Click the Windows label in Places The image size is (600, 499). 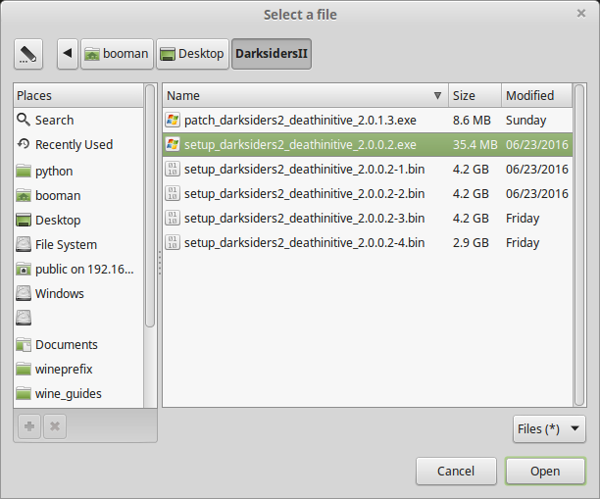click(x=59, y=293)
